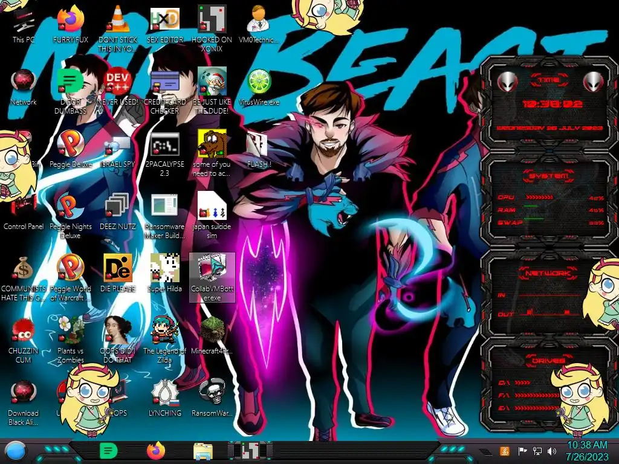Screen dimensions: 619x464
Task: Launch The Legend of Zilda icon
Action: 165,341
